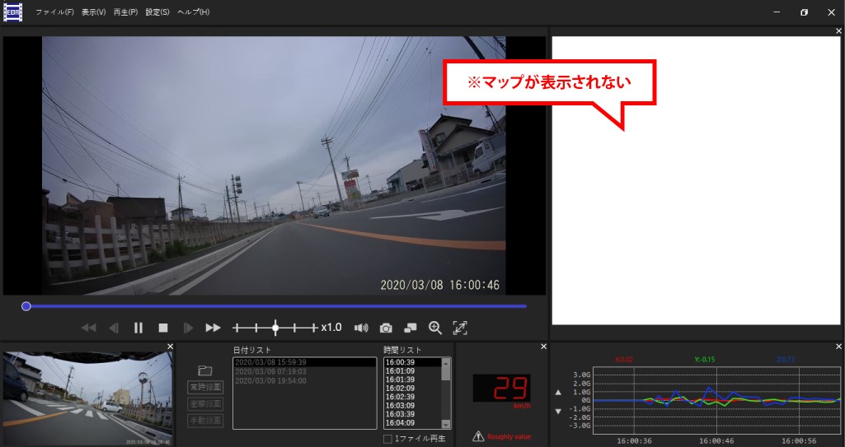This screenshot has width=845, height=447.
Task: Pause the dashcam video playback
Action: 138,328
